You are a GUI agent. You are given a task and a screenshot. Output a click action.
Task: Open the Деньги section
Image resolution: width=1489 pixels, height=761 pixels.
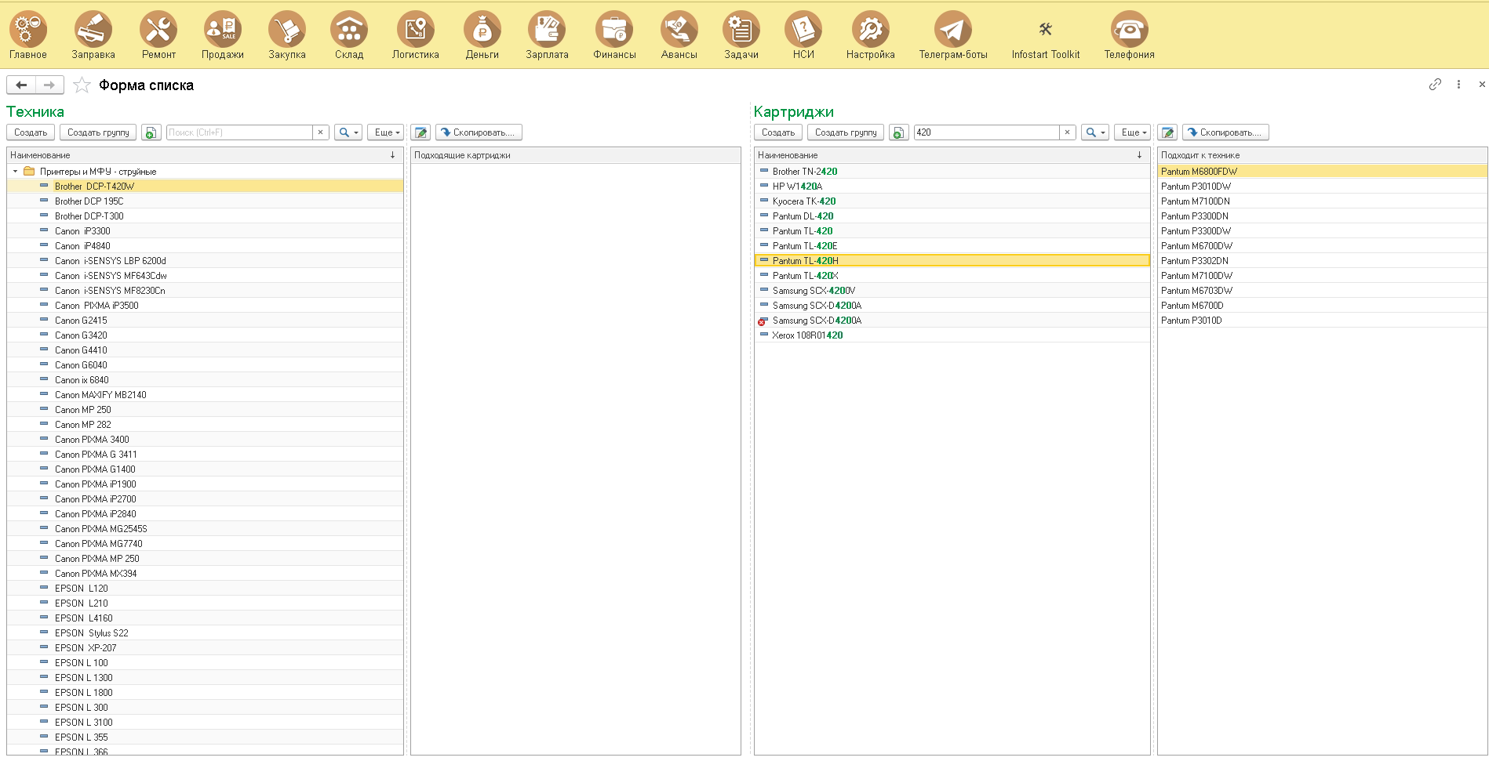(482, 36)
